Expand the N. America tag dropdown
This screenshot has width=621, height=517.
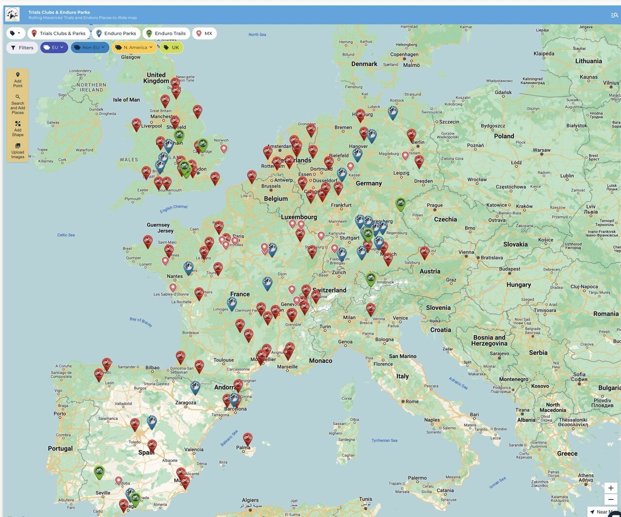pyautogui.click(x=134, y=48)
